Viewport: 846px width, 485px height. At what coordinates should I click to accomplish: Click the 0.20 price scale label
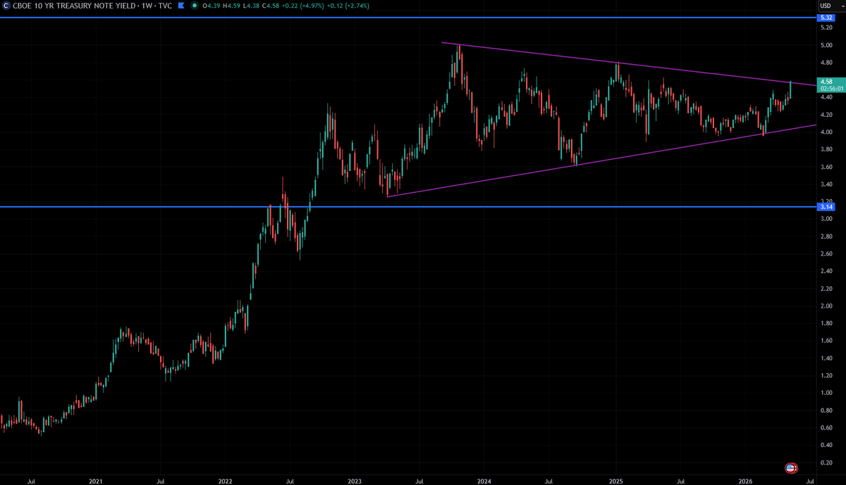(826, 462)
